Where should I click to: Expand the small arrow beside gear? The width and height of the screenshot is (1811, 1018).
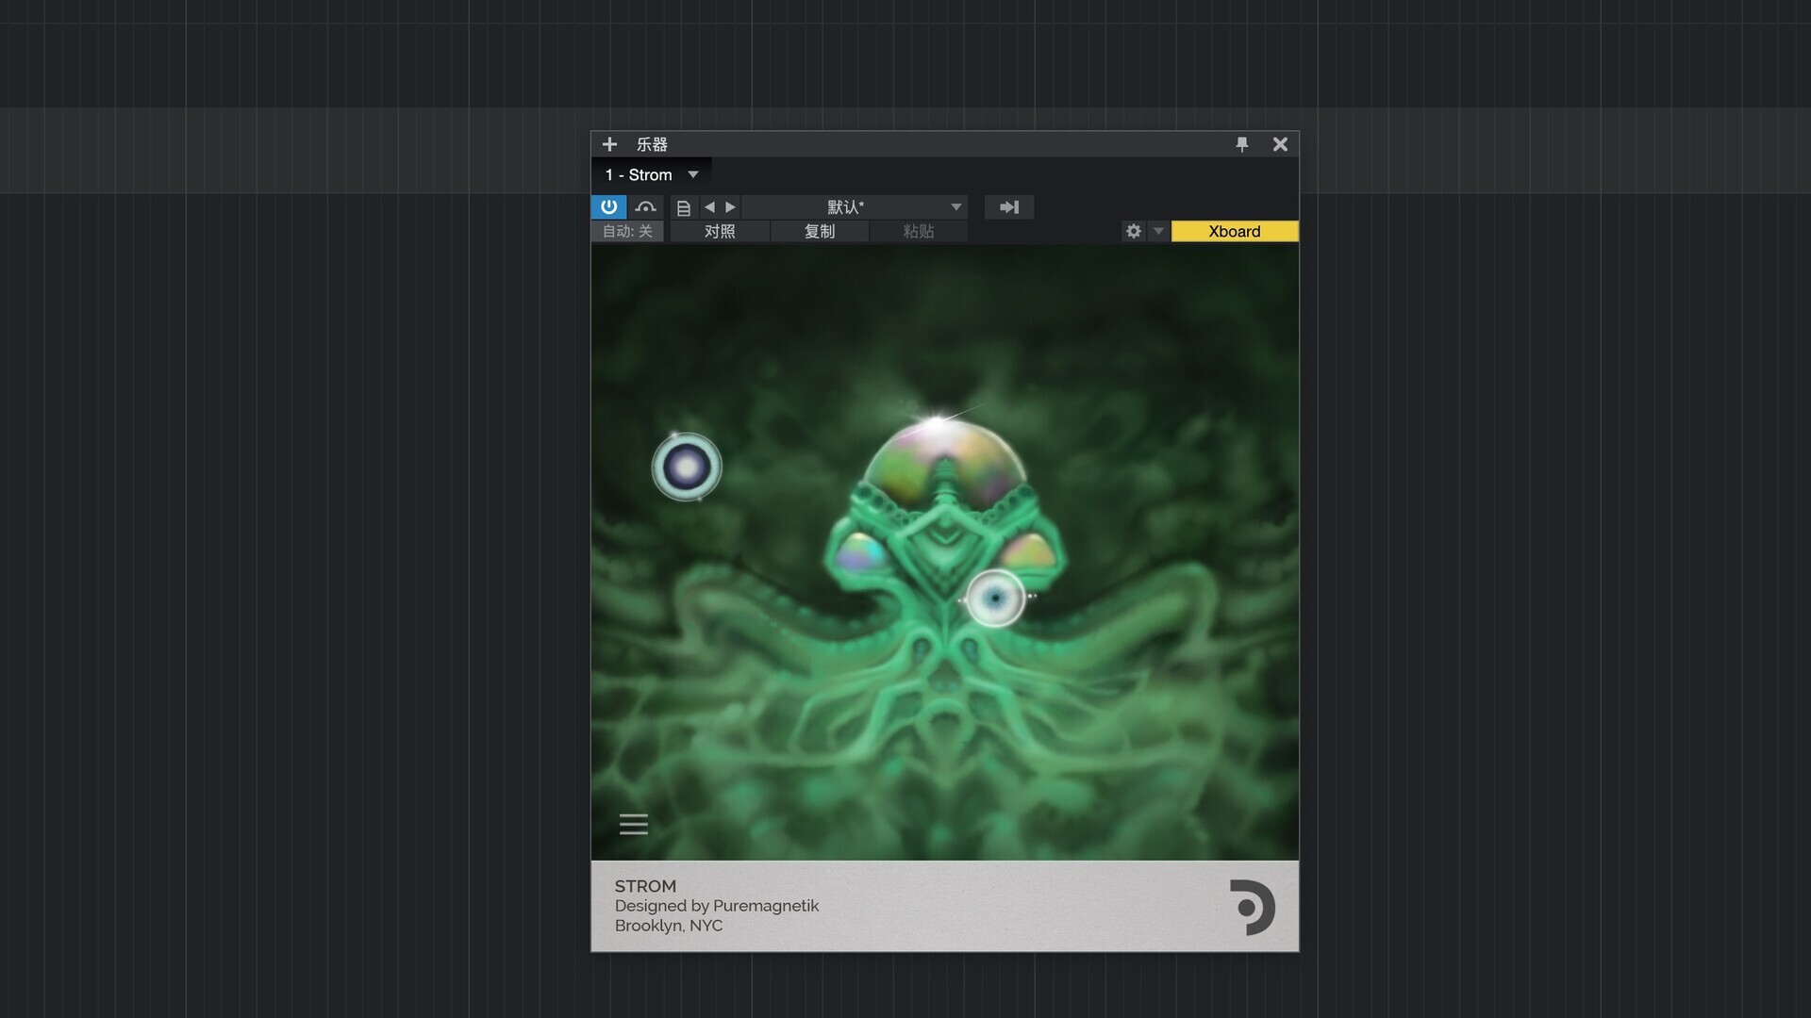click(x=1158, y=231)
